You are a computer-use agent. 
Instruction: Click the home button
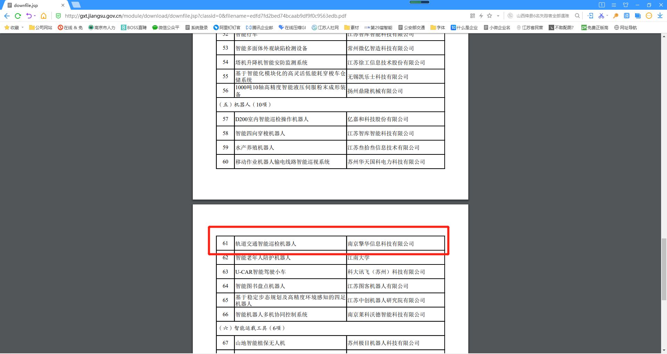coord(43,16)
